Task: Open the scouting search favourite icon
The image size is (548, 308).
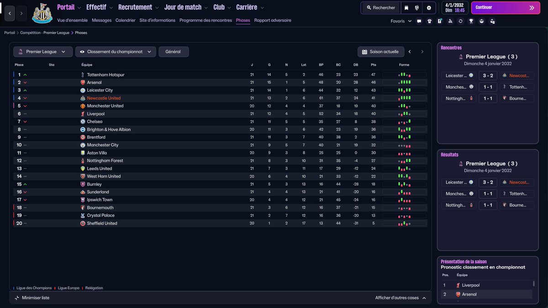Action: click(x=450, y=21)
